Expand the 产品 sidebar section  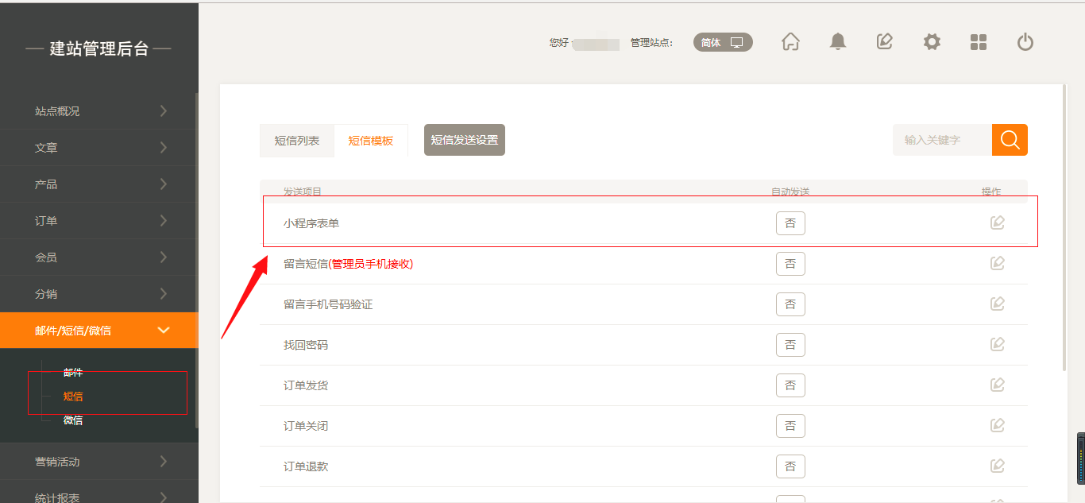[x=98, y=184]
